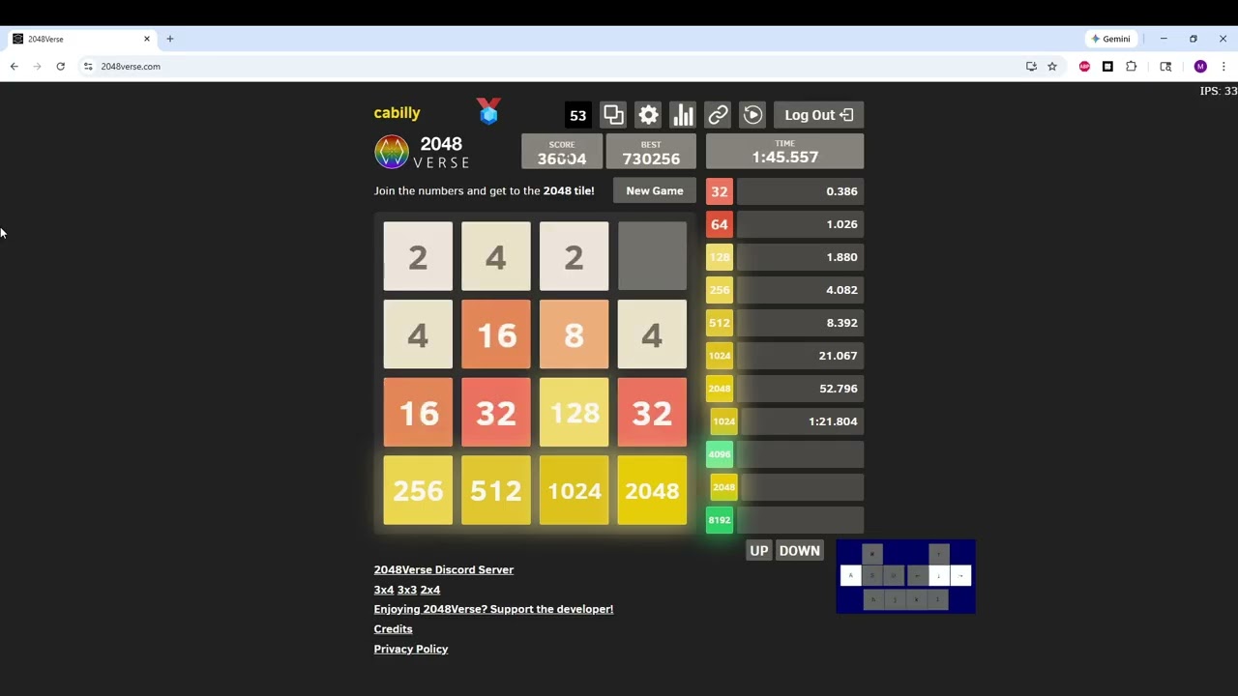Click the split row showing 1:21.804
Image resolution: width=1238 pixels, height=696 pixels.
(x=786, y=421)
